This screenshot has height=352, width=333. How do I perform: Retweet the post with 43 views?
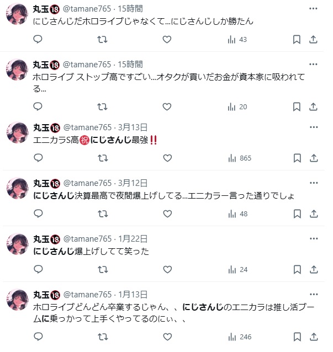(102, 40)
